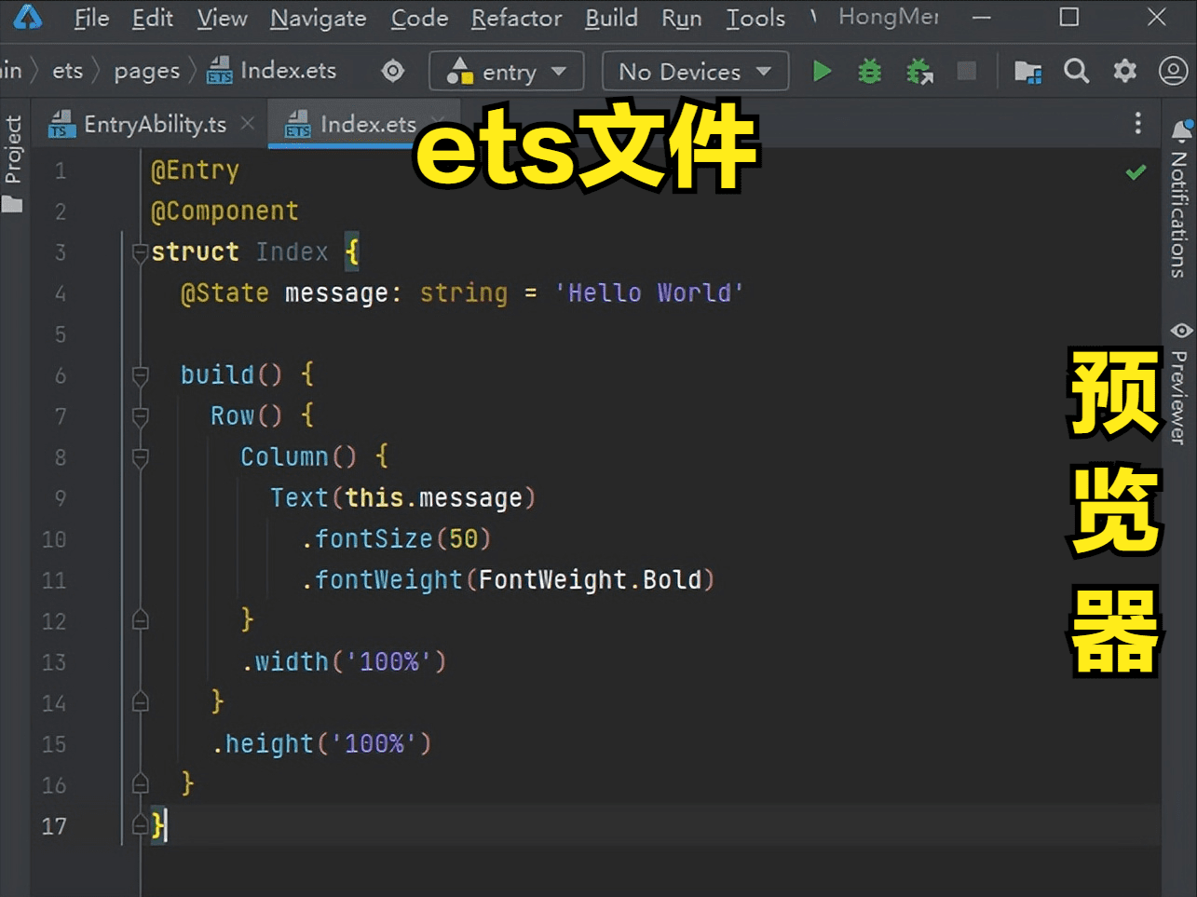Switch to the EntryAbility.ts tab

154,125
